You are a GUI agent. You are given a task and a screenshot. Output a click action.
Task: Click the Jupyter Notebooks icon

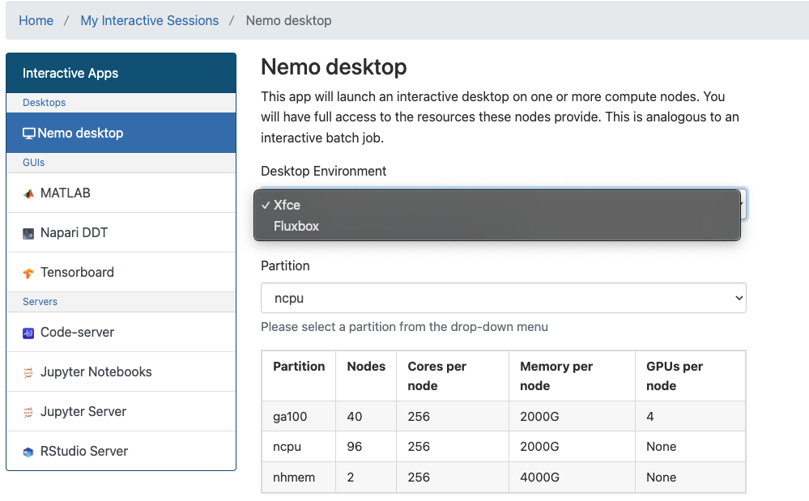point(28,372)
